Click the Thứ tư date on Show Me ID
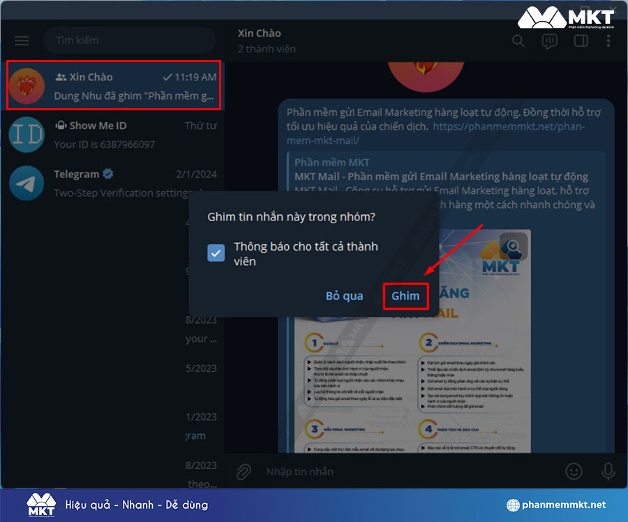Screen dimensions: 628x522 [201, 126]
